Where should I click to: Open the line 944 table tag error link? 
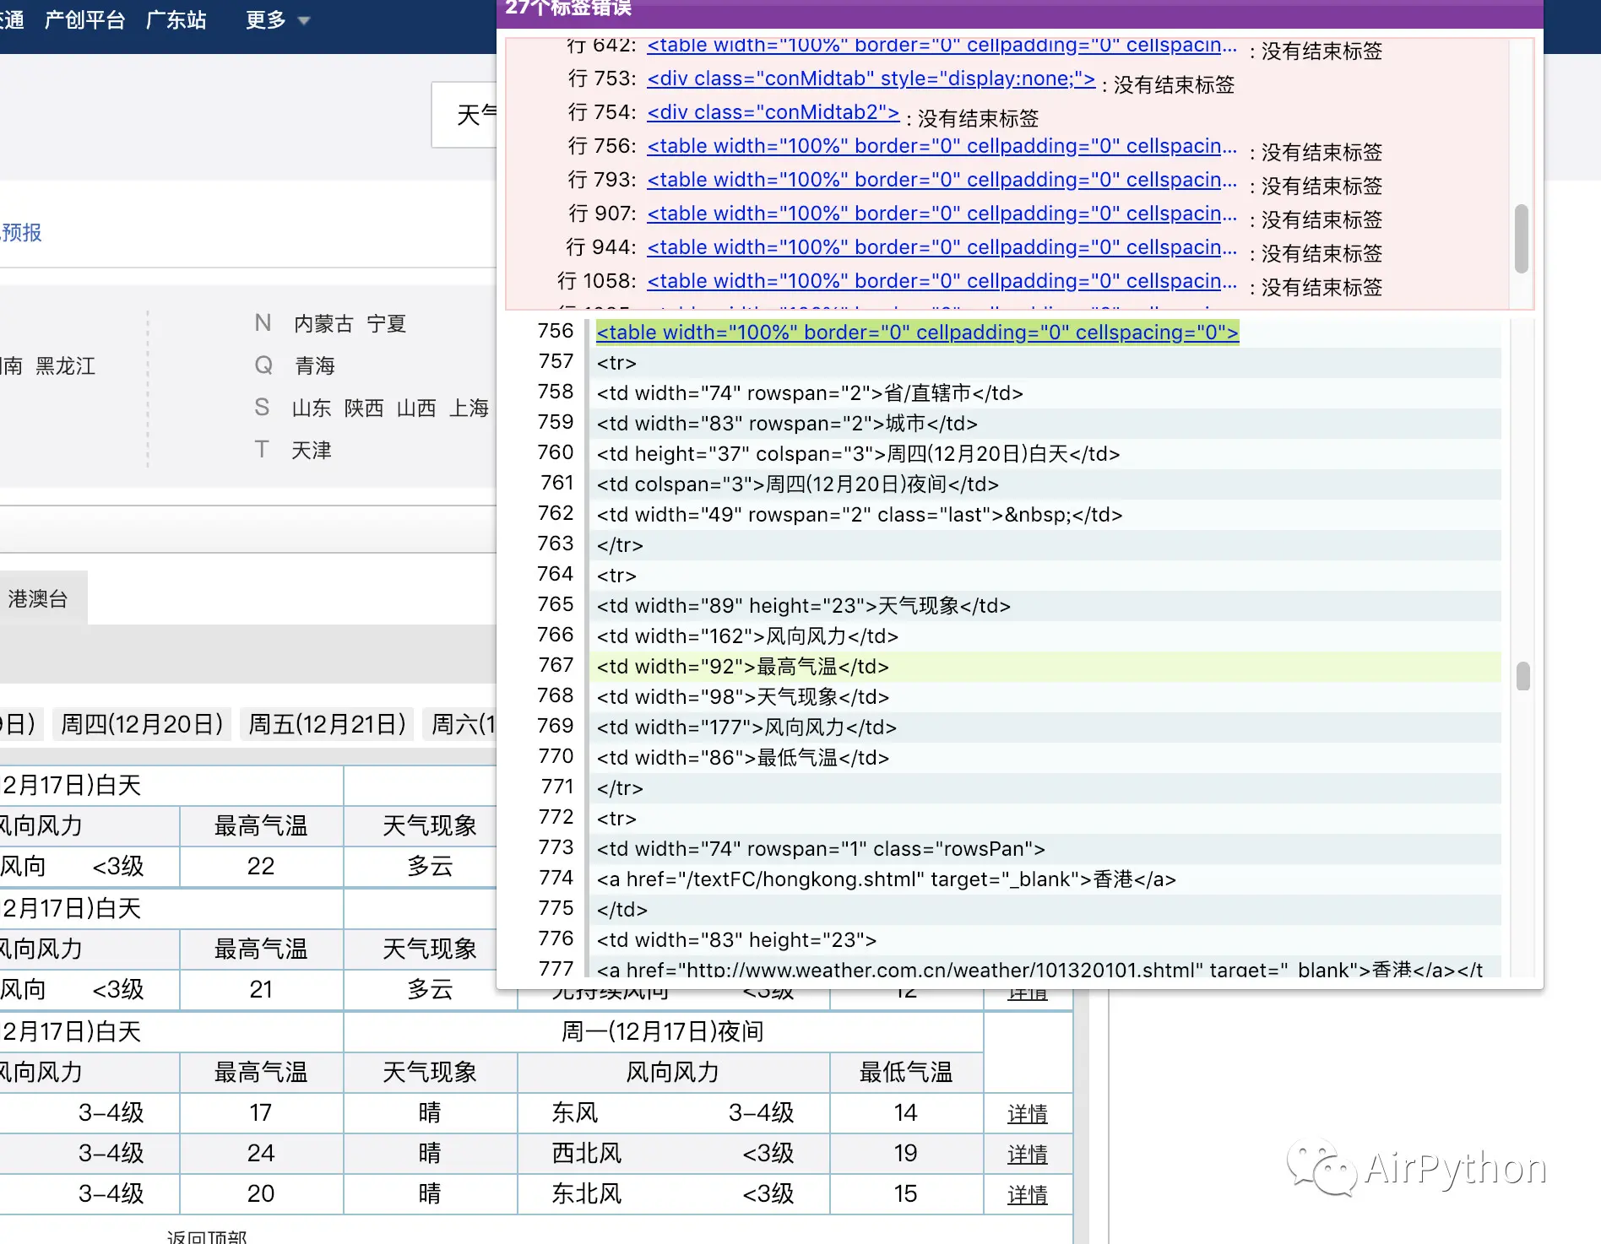click(x=942, y=247)
